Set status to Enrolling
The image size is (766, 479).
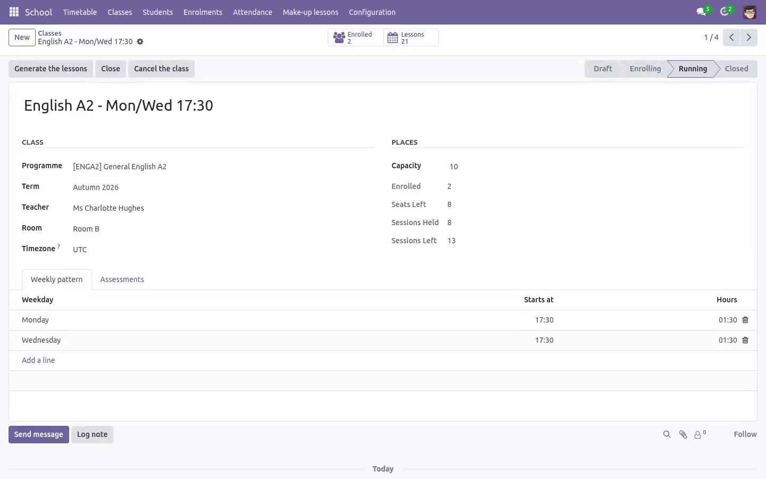pyautogui.click(x=645, y=69)
